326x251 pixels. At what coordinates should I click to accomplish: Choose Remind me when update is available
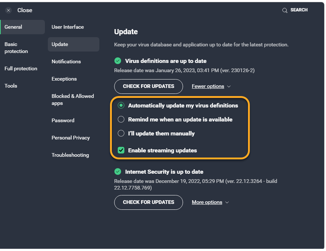tap(121, 119)
